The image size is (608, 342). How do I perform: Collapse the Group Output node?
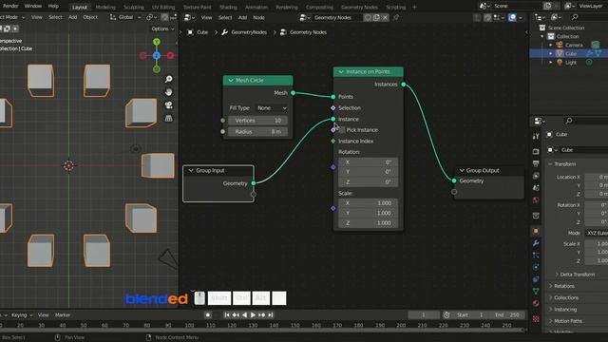coord(462,171)
